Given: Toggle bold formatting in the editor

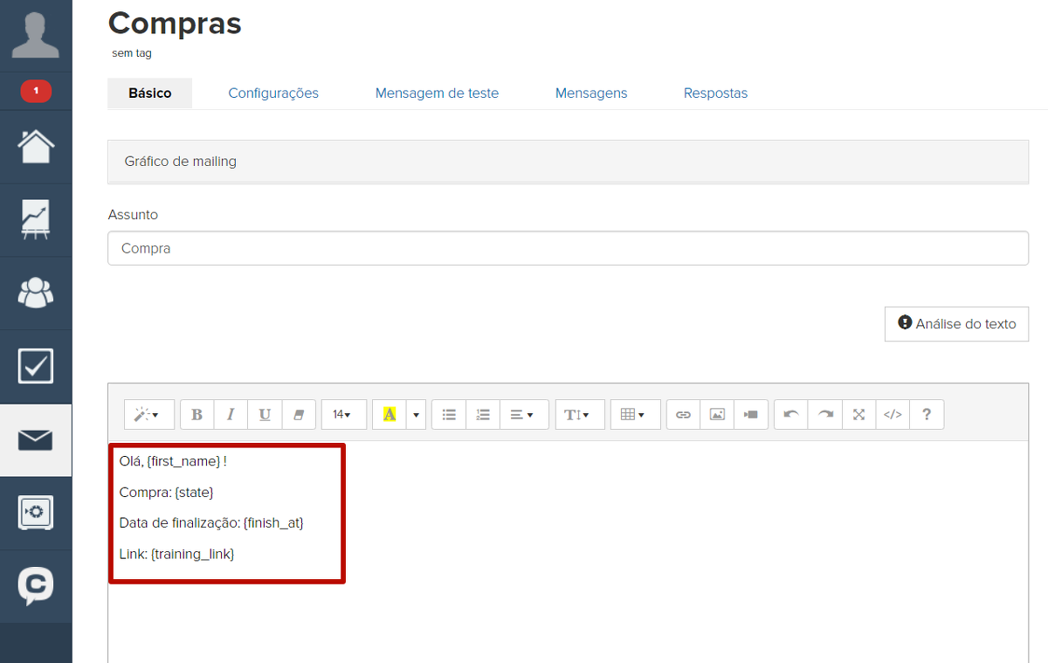Looking at the screenshot, I should click(196, 415).
